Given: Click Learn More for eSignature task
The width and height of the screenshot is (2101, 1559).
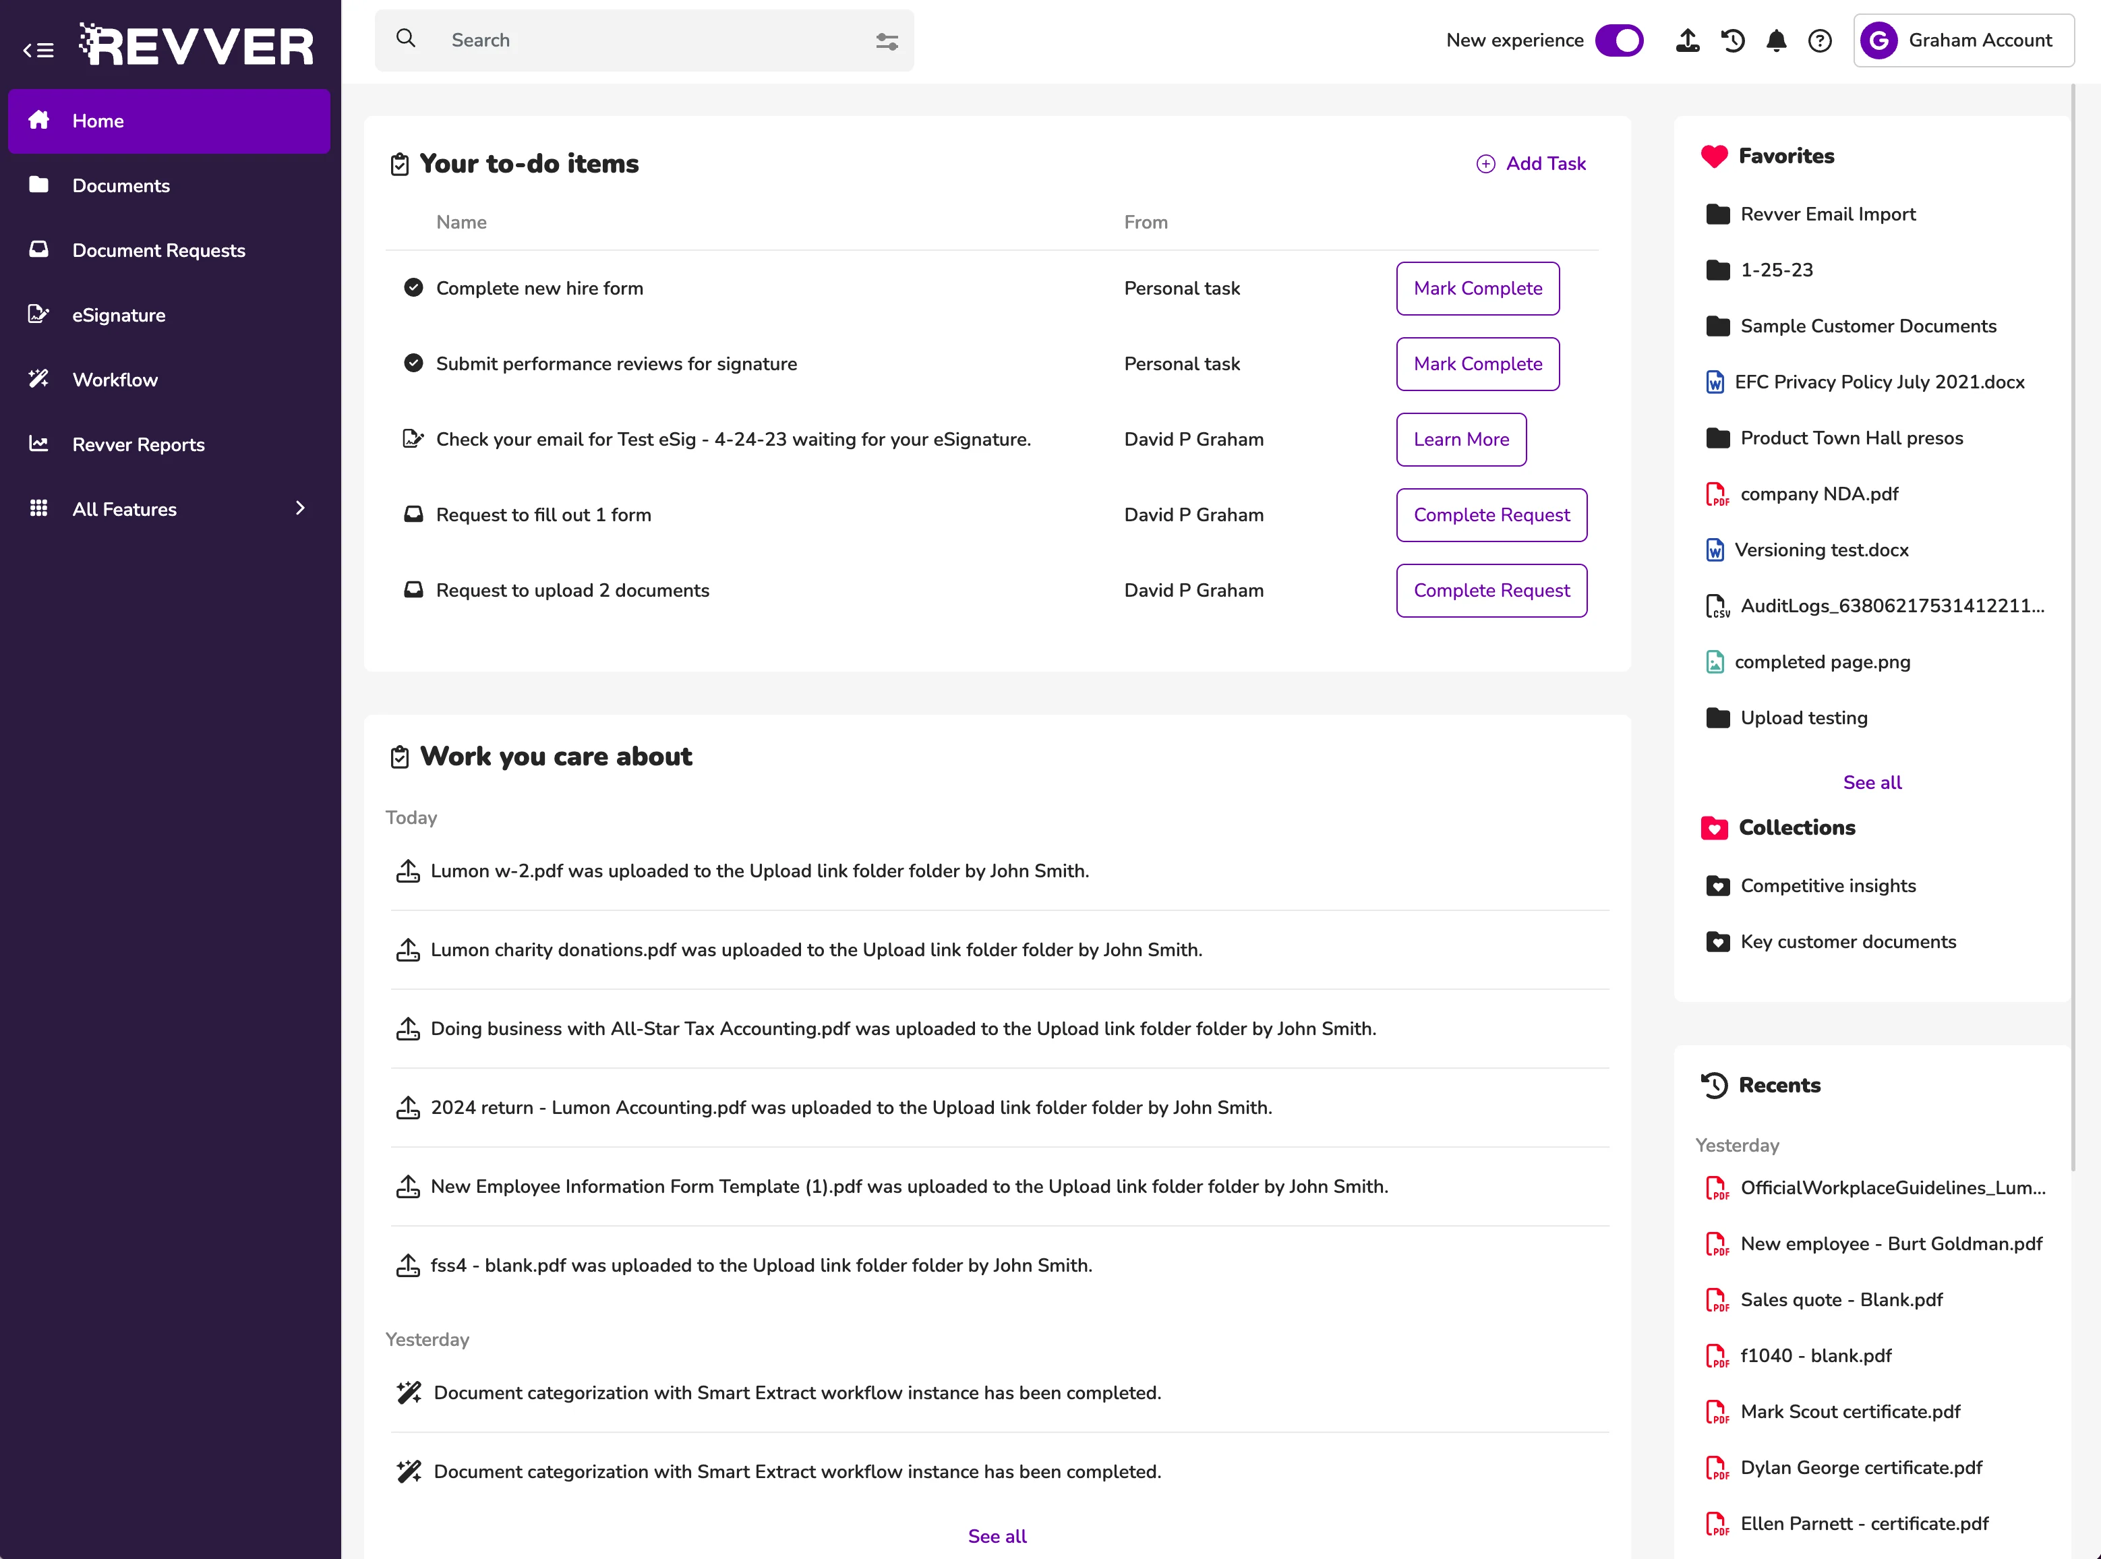Looking at the screenshot, I should 1460,440.
